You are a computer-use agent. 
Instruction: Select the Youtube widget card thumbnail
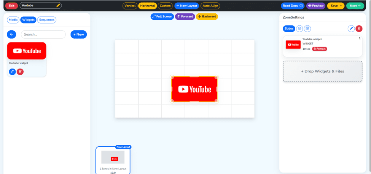27,51
